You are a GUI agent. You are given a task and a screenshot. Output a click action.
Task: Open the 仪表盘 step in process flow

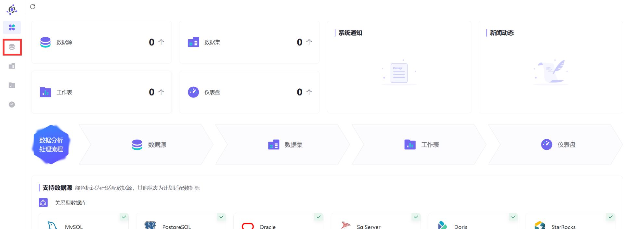(x=555, y=145)
